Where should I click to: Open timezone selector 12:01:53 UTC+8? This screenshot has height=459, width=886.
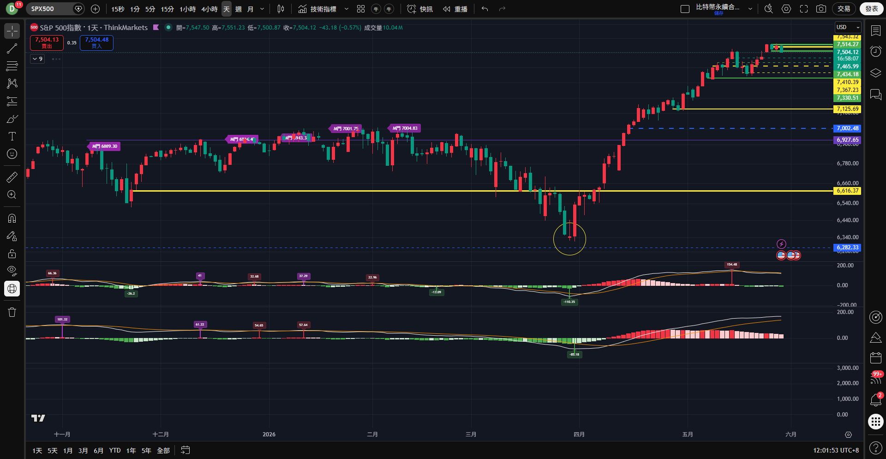pos(836,450)
